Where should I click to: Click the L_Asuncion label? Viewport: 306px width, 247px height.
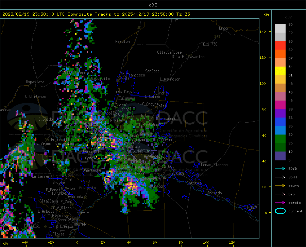[x=170, y=79]
